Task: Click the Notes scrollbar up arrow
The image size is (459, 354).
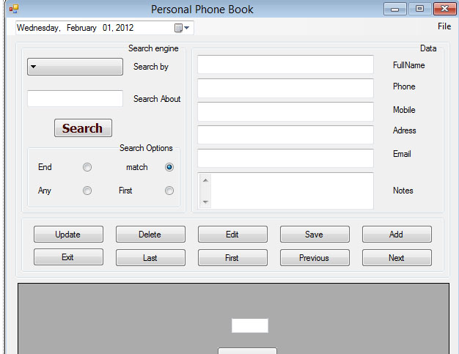Action: 205,180
